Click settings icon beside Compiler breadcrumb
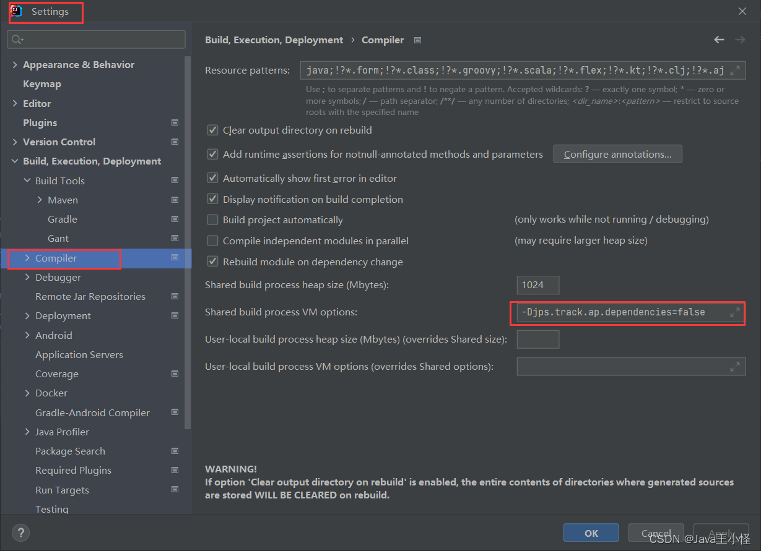Viewport: 761px width, 551px height. coord(418,40)
